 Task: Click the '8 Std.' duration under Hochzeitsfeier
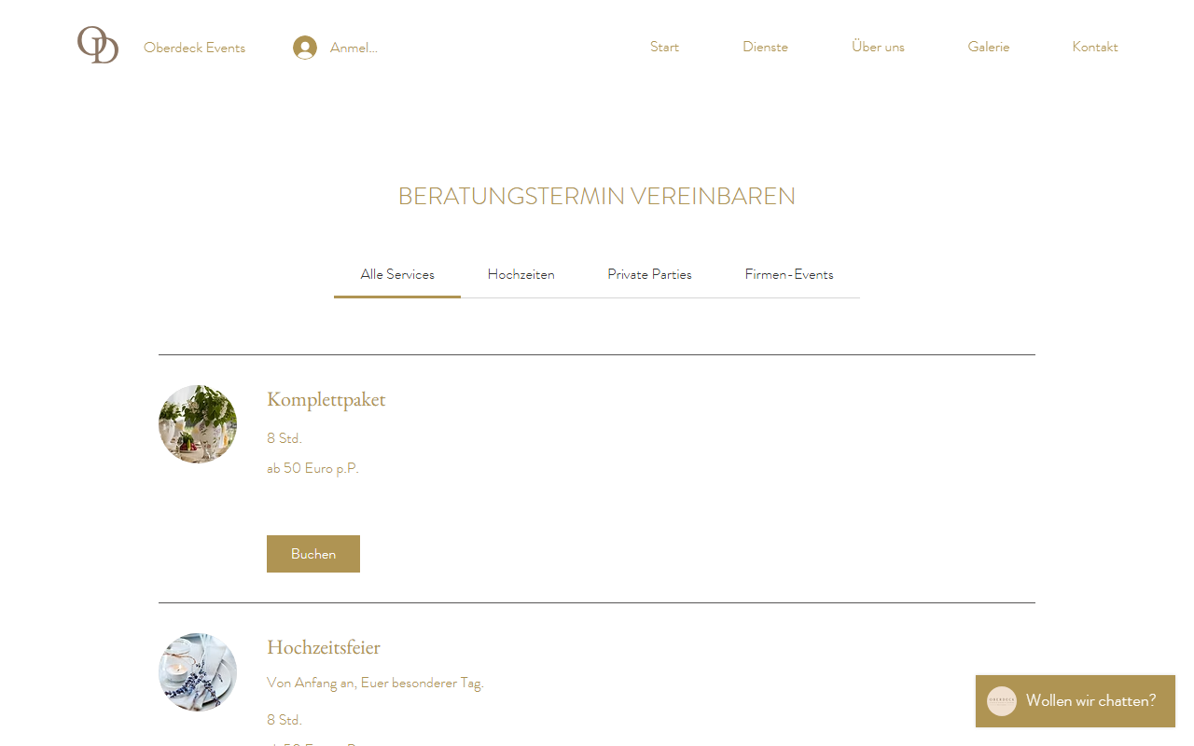pos(285,720)
